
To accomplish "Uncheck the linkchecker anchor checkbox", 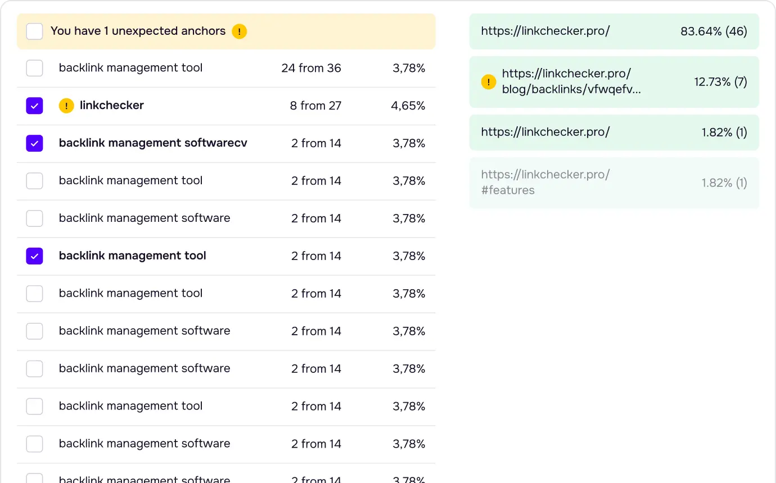I will pos(35,106).
